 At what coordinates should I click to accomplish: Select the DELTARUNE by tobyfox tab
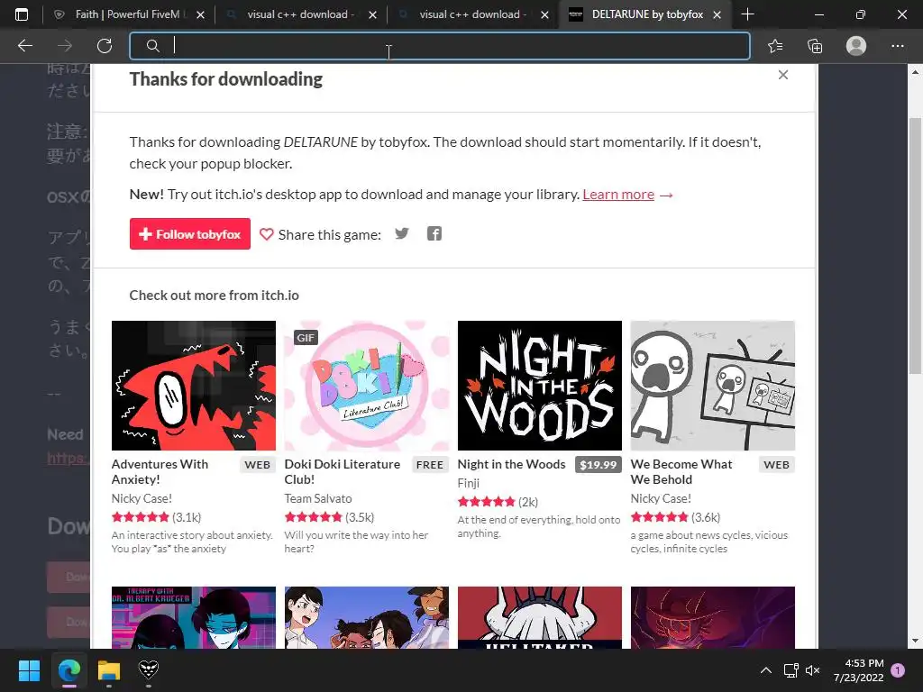(x=644, y=14)
